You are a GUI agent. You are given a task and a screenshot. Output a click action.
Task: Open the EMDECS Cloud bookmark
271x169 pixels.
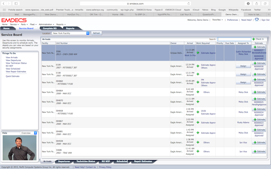coord(173,10)
